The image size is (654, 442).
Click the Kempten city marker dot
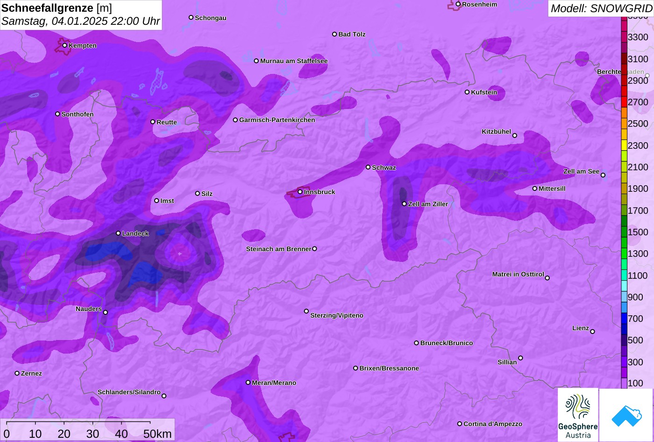tap(65, 45)
